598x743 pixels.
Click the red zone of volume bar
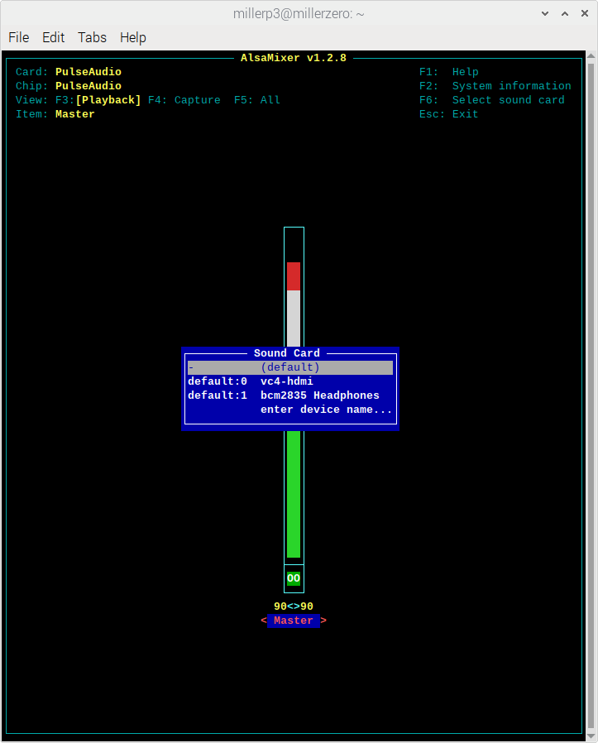294,276
